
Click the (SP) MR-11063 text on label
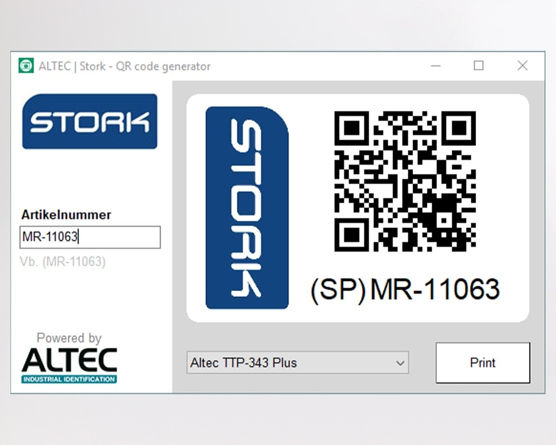coord(405,289)
